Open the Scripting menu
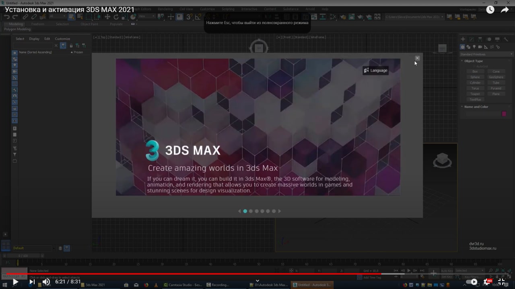 click(x=228, y=9)
